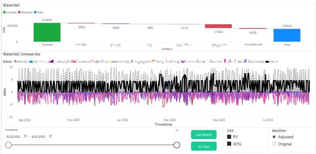
Task: Click yellow marker in timeseries legend
Action: (111, 61)
